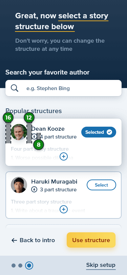The width and height of the screenshot is (127, 275).
Task: Click the active third step indicator
Action: click(29, 266)
